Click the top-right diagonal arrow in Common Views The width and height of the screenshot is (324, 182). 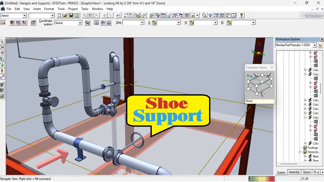pyautogui.click(x=269, y=74)
